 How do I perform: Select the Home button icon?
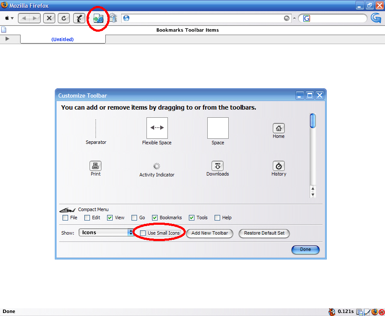(x=279, y=128)
